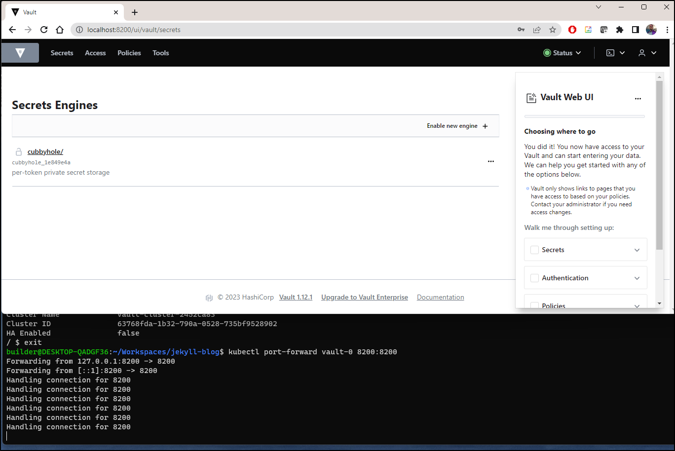Open the Chrome three-dot menu
The image size is (675, 451).
click(x=667, y=30)
